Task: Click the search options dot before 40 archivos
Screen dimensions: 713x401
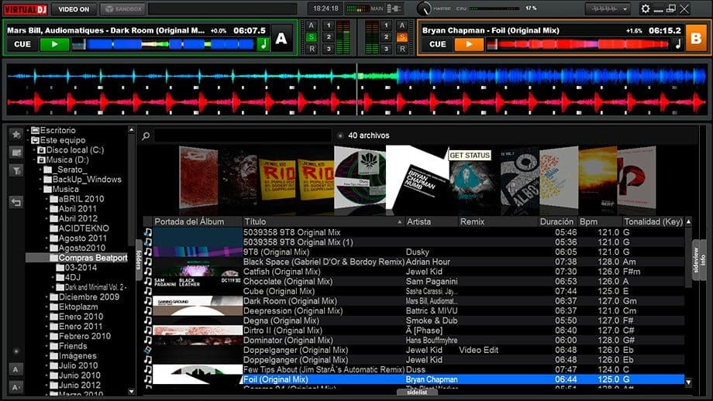Action: pyautogui.click(x=340, y=135)
